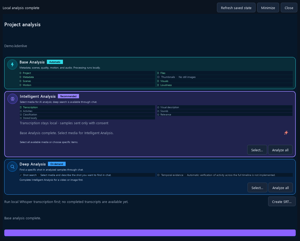Click the Temporal evidence row
This screenshot has height=241, width=300.
(x=225, y=175)
